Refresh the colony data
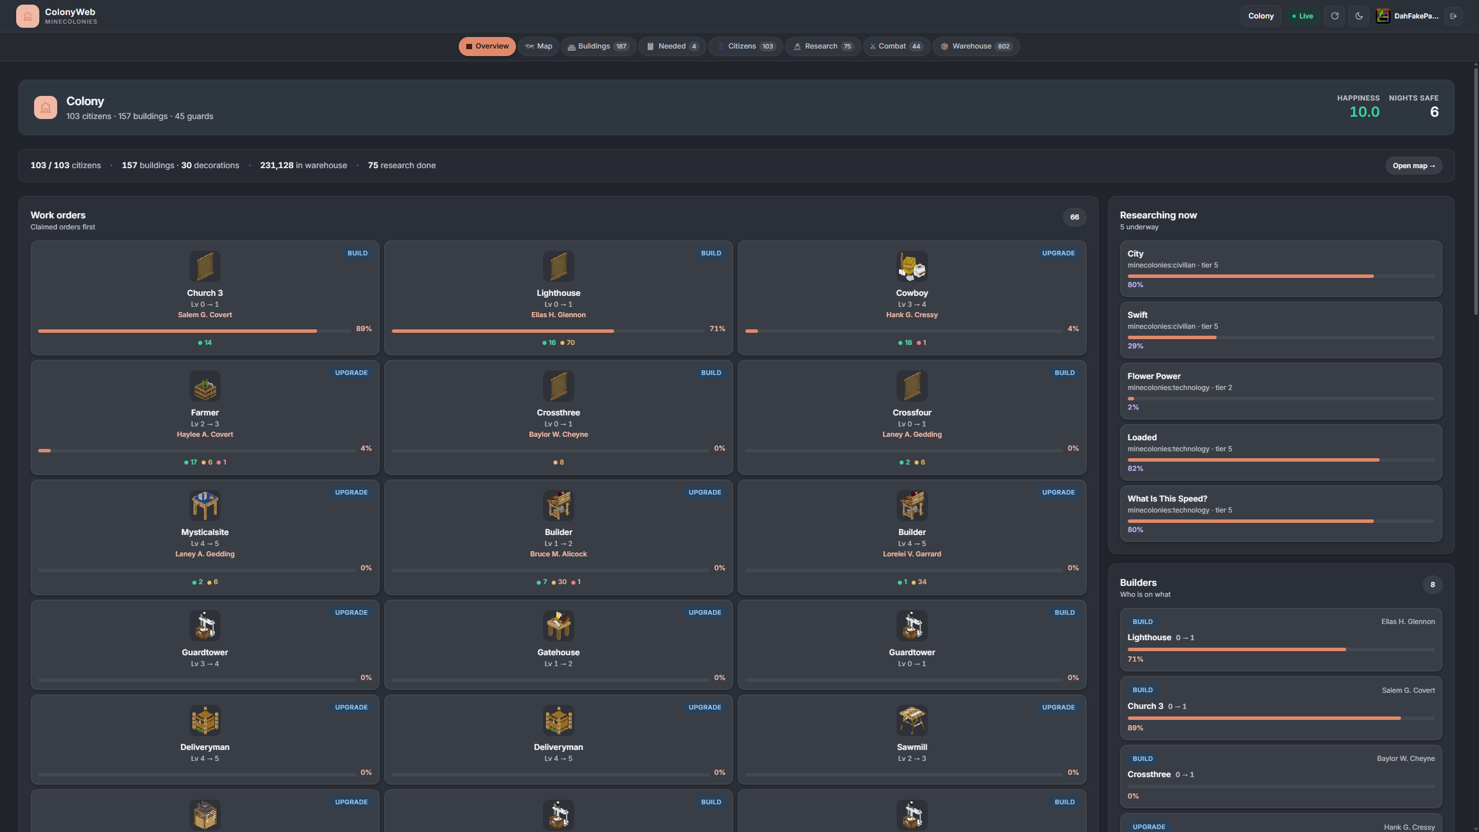The height and width of the screenshot is (832, 1479). (1335, 16)
